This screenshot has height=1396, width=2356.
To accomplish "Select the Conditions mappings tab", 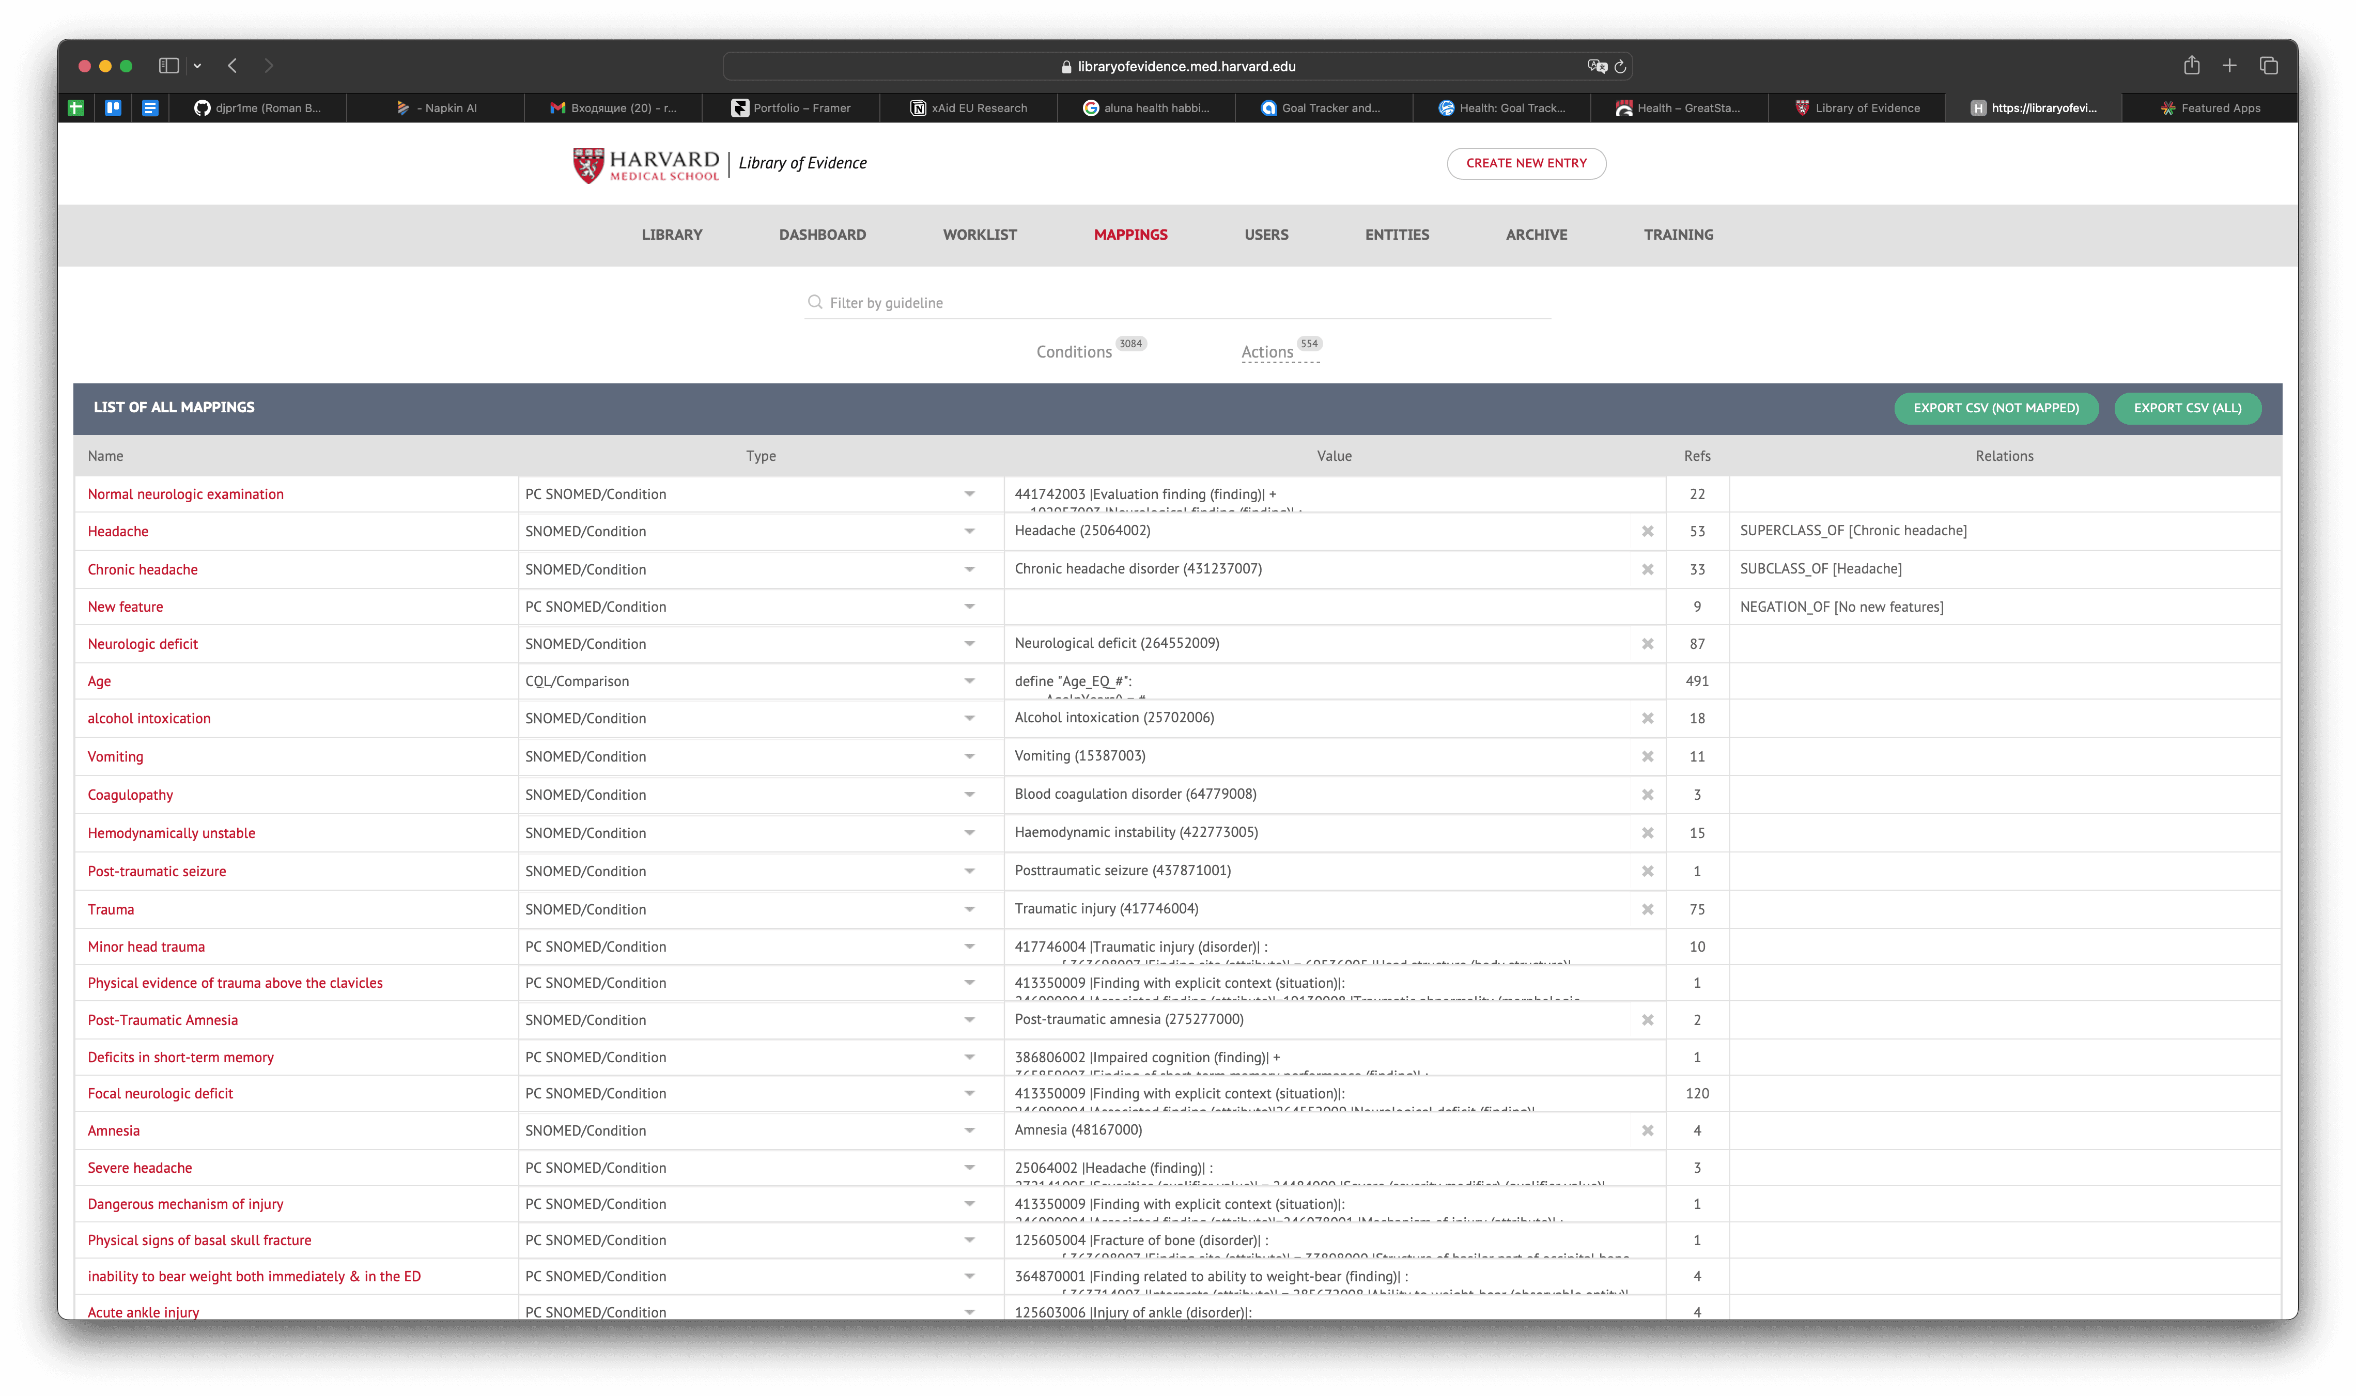I will tap(1074, 352).
